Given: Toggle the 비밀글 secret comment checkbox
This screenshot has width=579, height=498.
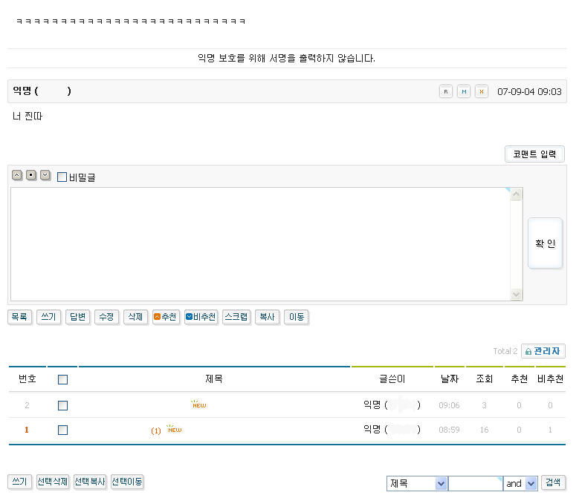Looking at the screenshot, I should click(62, 177).
